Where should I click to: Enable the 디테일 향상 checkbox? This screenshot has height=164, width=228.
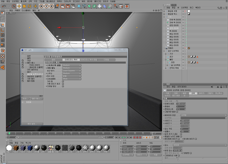coord(63,86)
